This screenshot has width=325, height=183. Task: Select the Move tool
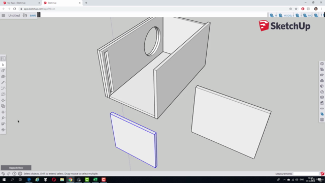[3, 112]
